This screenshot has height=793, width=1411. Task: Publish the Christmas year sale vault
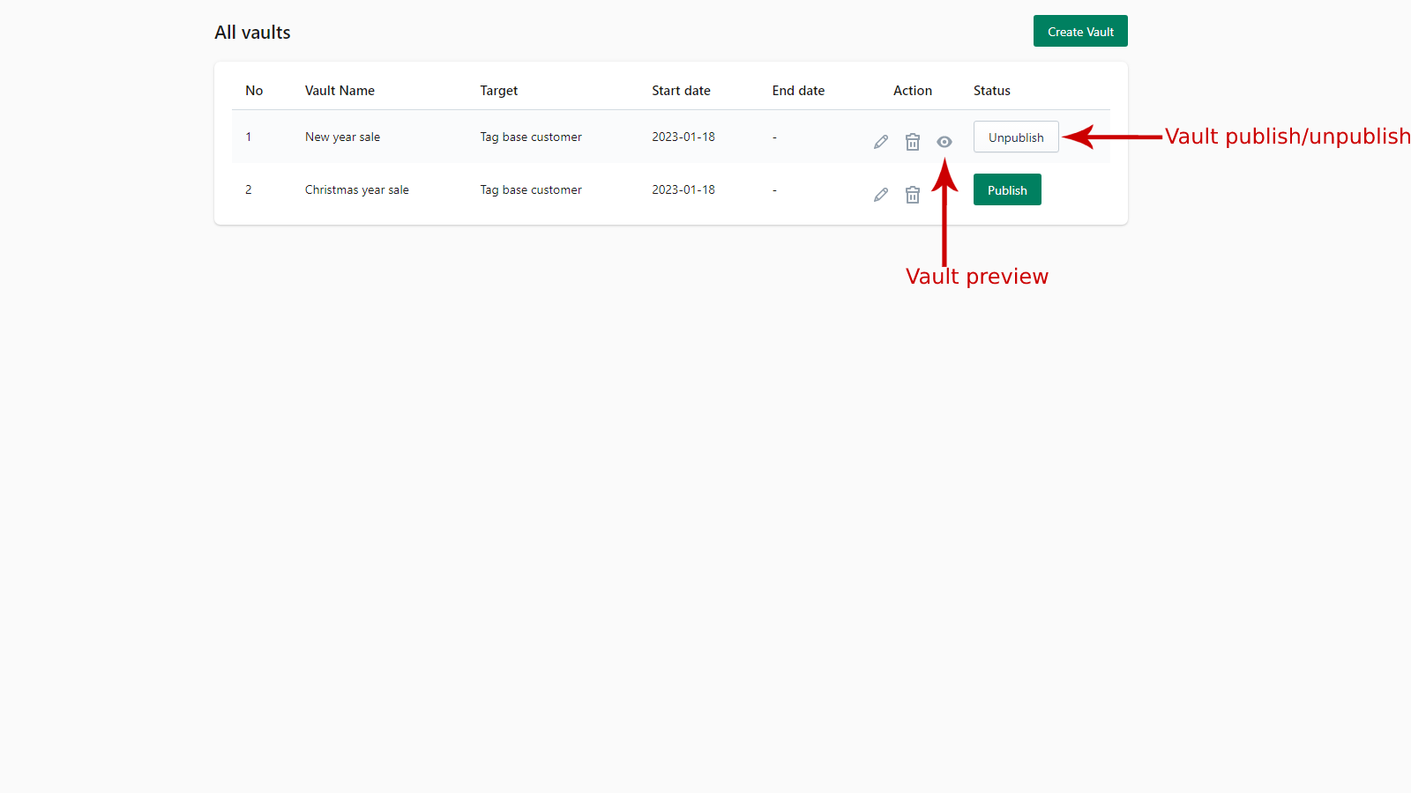pyautogui.click(x=1007, y=190)
